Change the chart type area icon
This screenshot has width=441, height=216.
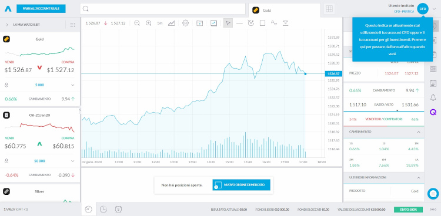tap(172, 23)
